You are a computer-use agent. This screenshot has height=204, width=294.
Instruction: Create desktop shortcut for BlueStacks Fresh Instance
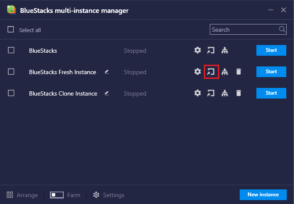[211, 72]
